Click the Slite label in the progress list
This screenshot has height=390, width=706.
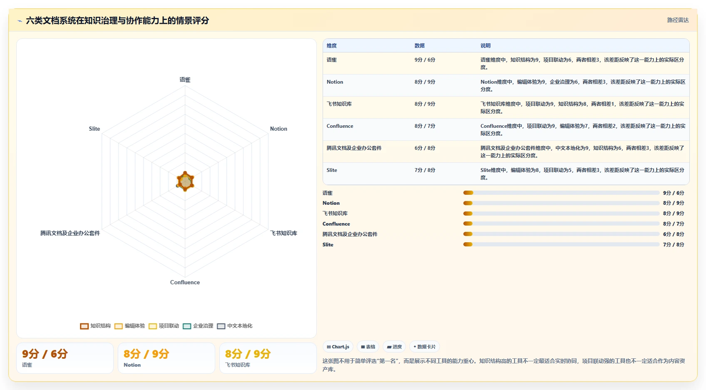(328, 245)
